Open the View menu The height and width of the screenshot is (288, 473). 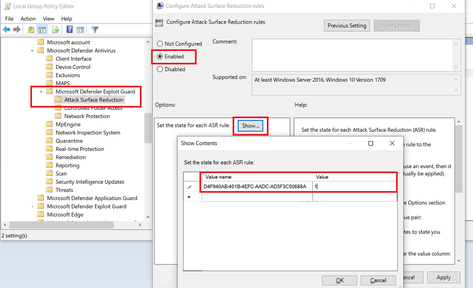[48, 18]
